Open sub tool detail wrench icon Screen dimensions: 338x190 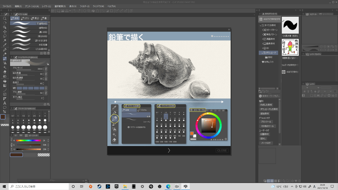click(x=48, y=104)
